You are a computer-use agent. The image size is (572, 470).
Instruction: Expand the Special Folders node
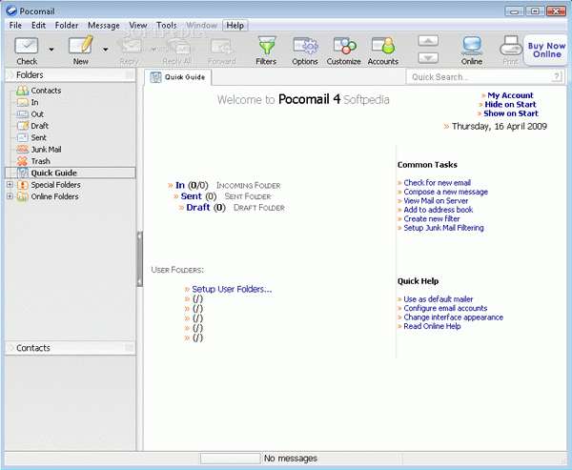10,185
